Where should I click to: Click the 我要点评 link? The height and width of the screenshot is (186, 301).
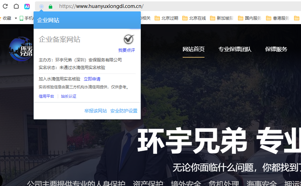[x=126, y=50]
